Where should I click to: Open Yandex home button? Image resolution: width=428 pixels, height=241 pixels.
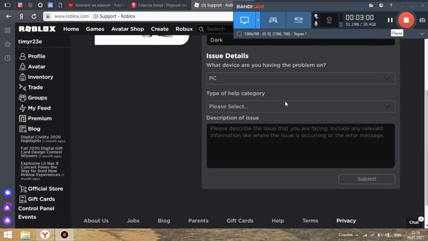21,16
